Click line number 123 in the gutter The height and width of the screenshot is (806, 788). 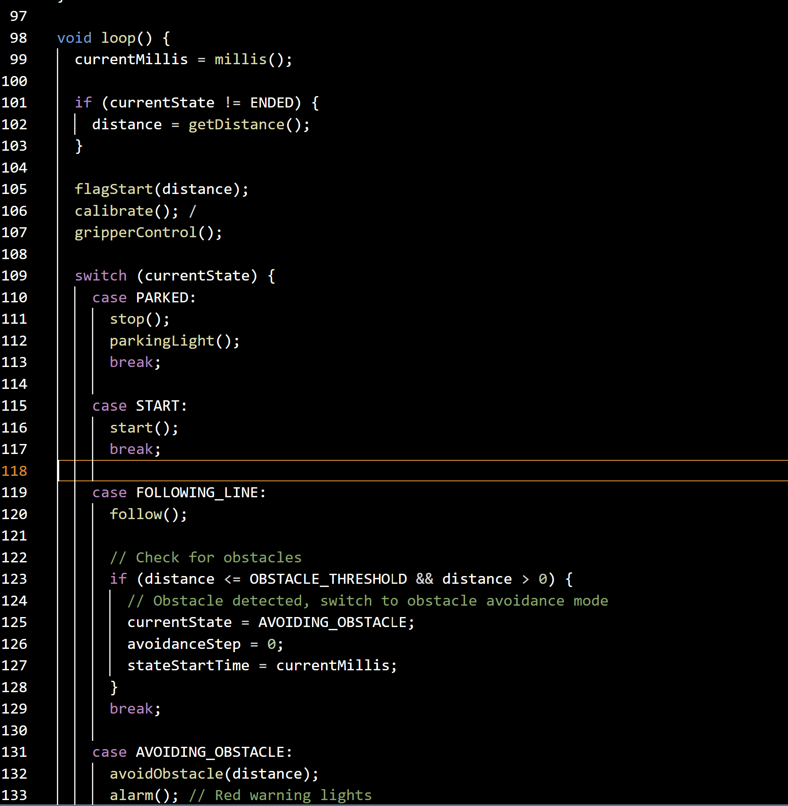(14, 579)
